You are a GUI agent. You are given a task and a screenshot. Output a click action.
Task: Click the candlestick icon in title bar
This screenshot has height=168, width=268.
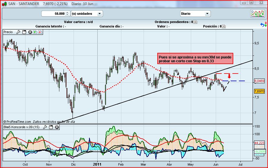(x=4, y=4)
